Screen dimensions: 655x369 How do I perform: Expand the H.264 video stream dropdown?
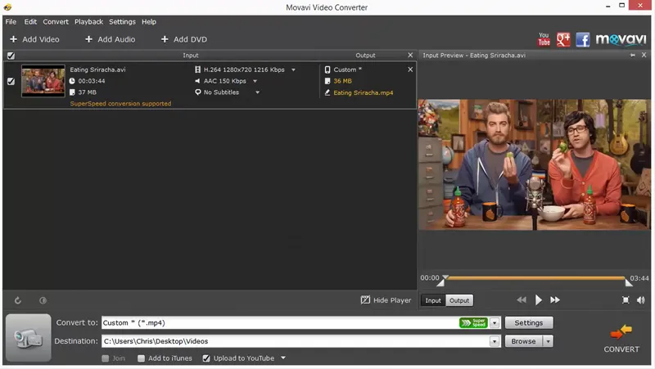tap(293, 70)
